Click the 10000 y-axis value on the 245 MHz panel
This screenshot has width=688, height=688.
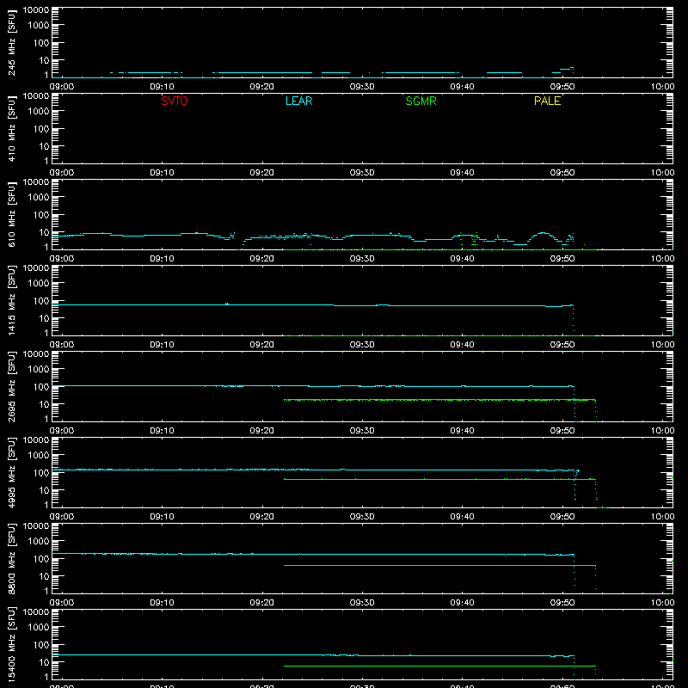pos(36,10)
